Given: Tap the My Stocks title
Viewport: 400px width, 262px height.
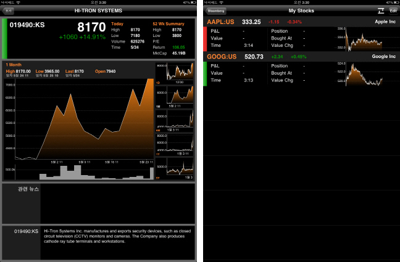Looking at the screenshot, I should pos(301,10).
